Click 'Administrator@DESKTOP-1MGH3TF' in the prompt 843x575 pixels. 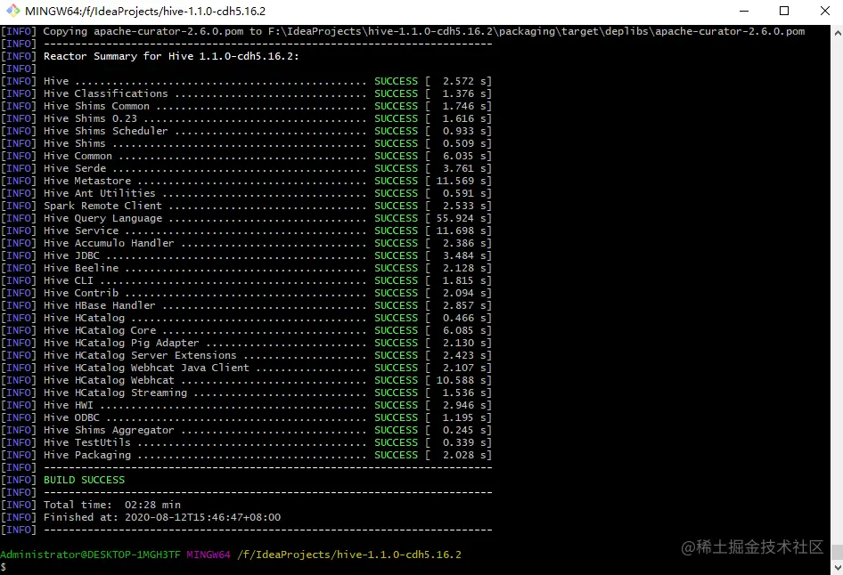coord(90,555)
